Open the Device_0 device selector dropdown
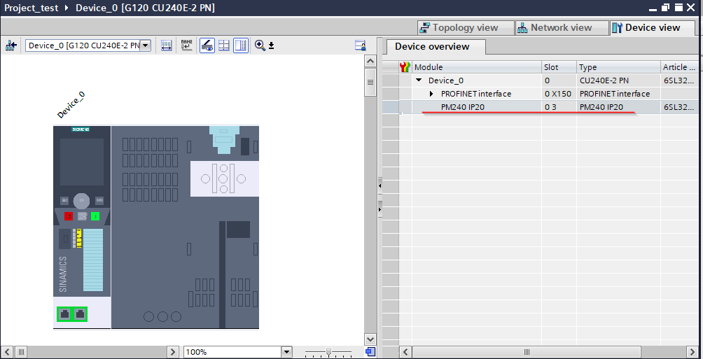 145,45
